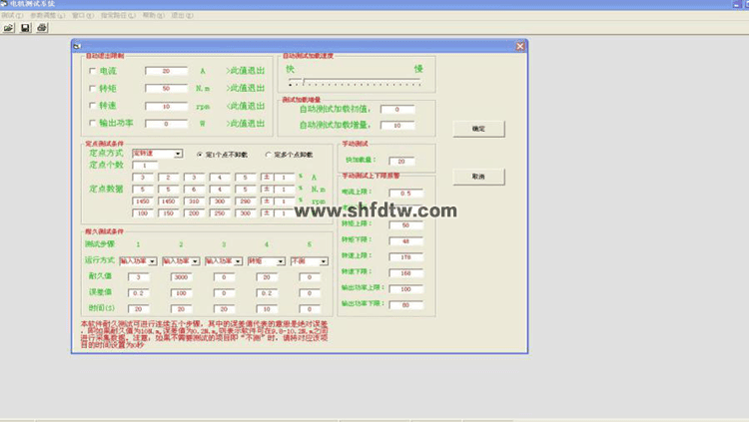This screenshot has height=422, width=749.
Task: Close the settings dialog with X
Action: (519, 46)
